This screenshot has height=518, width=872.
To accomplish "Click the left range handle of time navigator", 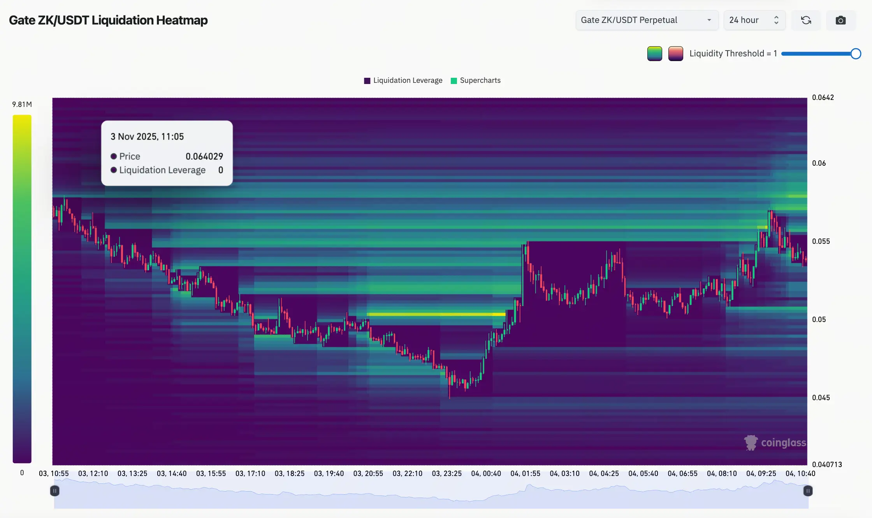I will [x=55, y=491].
